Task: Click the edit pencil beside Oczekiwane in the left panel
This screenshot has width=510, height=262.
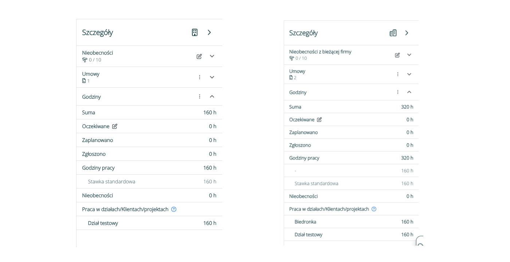Action: pyautogui.click(x=115, y=126)
